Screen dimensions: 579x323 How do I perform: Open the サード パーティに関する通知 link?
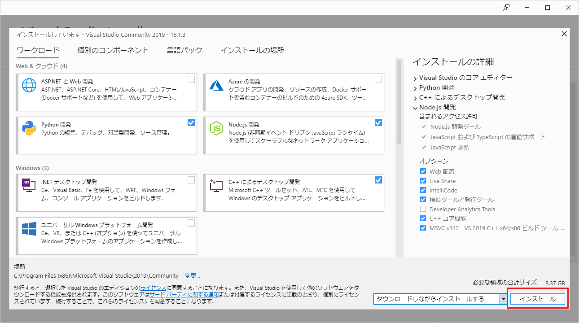coord(184,294)
